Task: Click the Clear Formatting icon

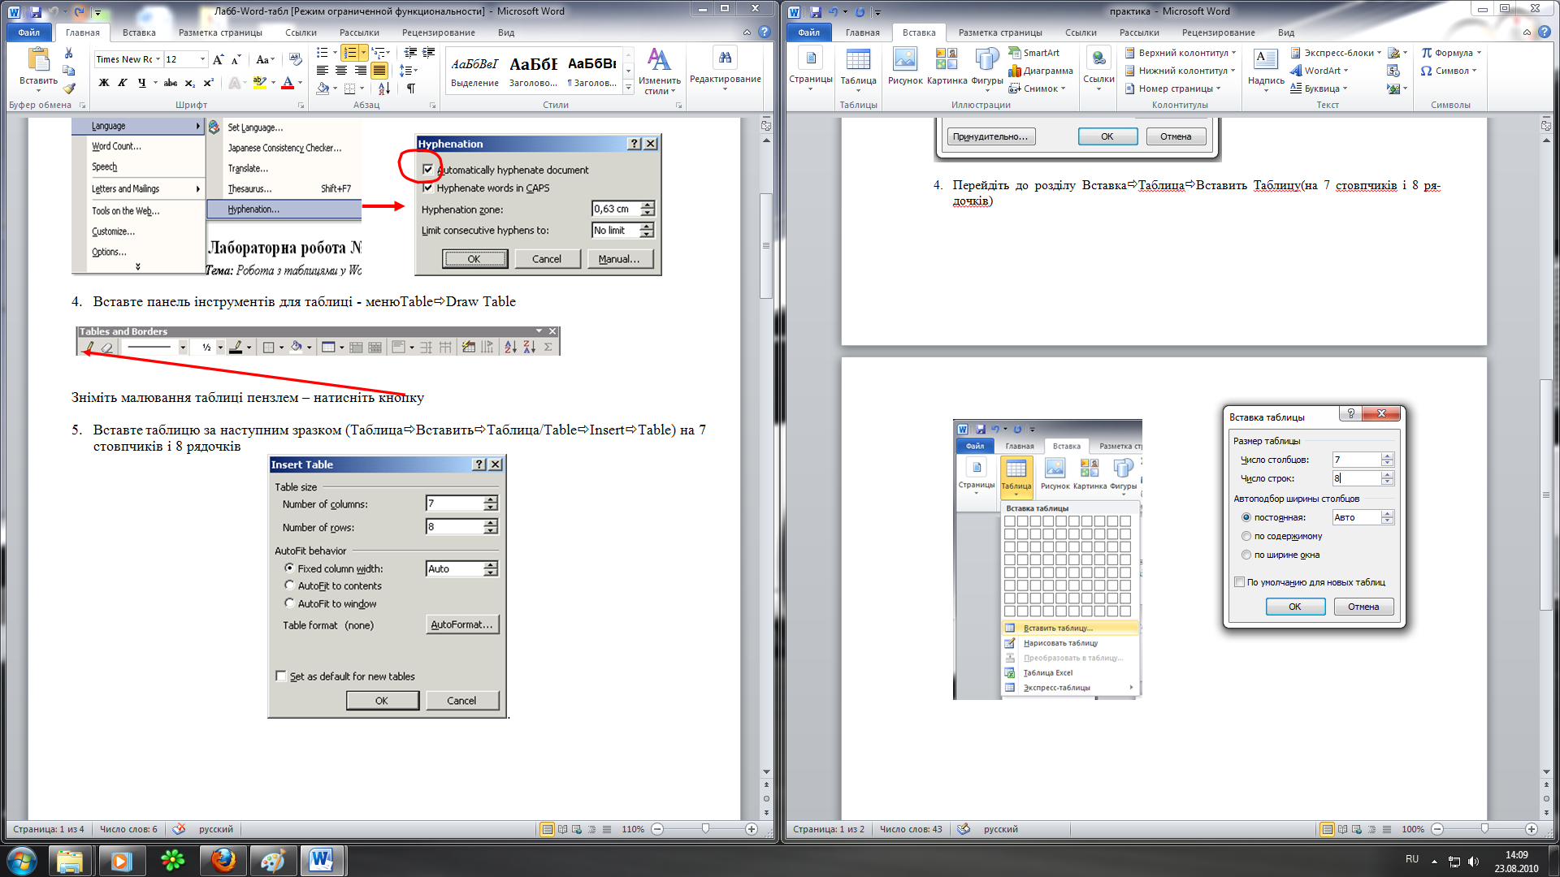Action: tap(295, 59)
